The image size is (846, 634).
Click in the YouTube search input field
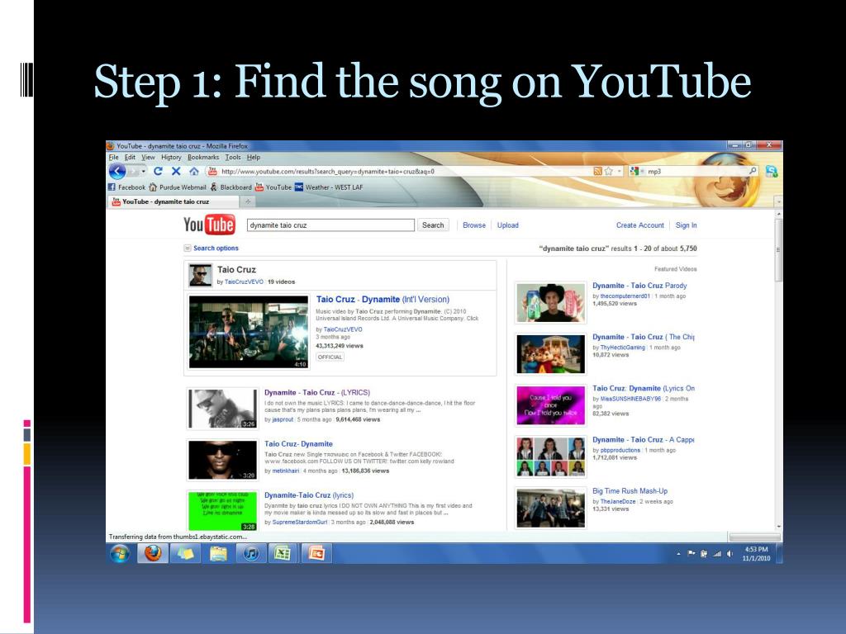tap(330, 225)
